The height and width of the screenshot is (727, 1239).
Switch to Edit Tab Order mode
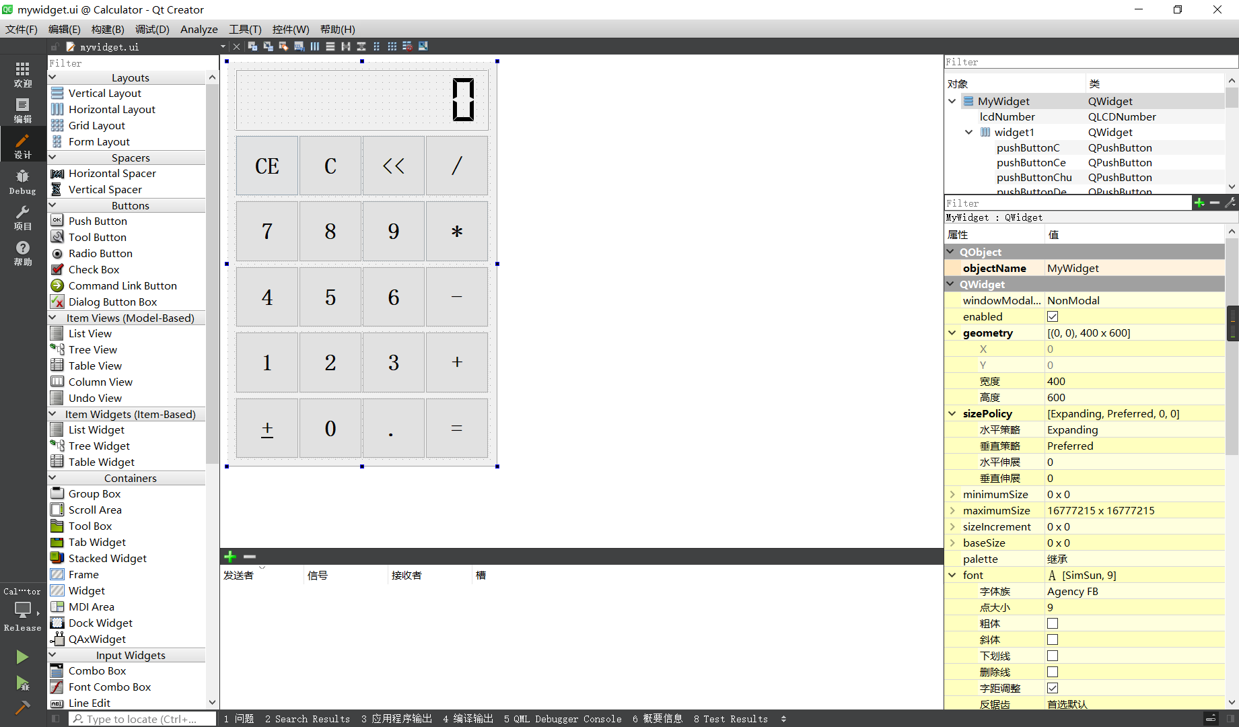[x=299, y=46]
